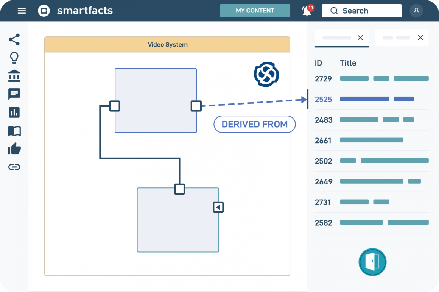Click the spinner icon inside Video System diagram
Viewport: 439px width, 292px height.
(x=266, y=74)
